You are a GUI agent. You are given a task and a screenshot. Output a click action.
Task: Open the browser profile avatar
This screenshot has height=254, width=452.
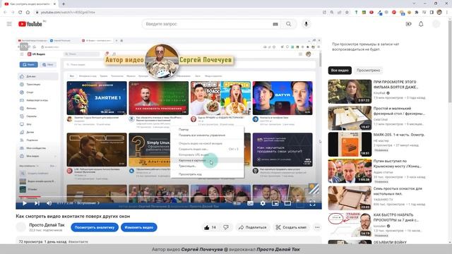pos(439,13)
